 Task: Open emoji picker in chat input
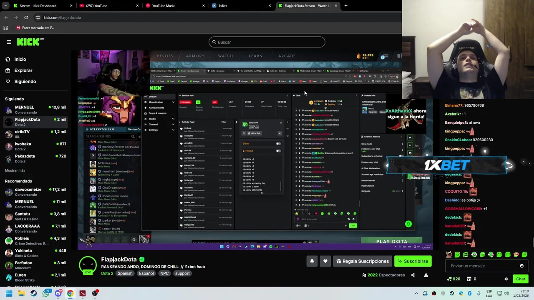[x=521, y=266]
